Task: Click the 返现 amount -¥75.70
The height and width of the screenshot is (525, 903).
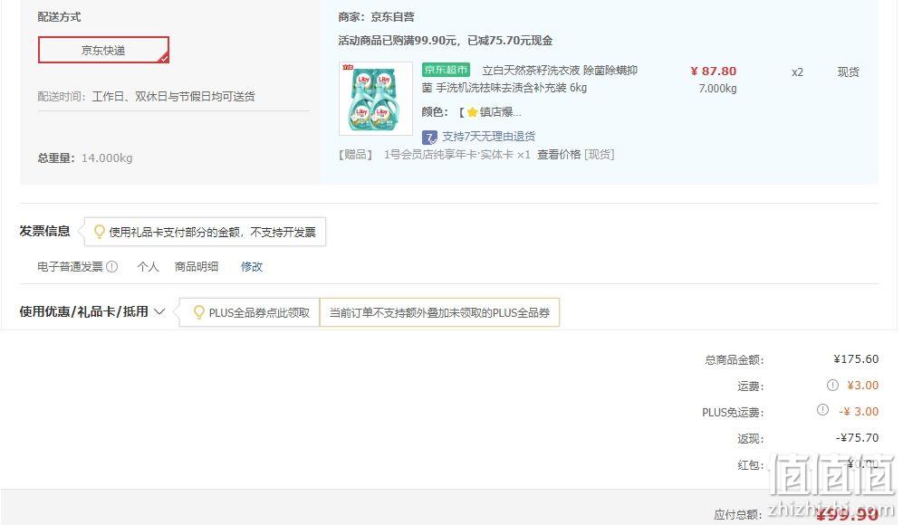Action: click(858, 438)
